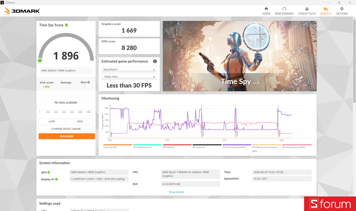356x211 pixels.
Task: Click the Graphics score value 1 669
Action: pyautogui.click(x=129, y=30)
